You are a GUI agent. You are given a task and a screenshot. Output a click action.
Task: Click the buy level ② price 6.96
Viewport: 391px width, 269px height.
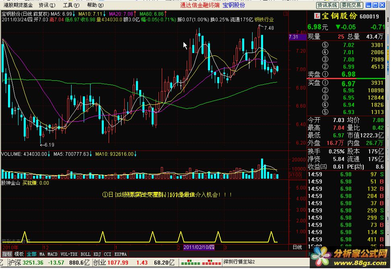point(349,90)
